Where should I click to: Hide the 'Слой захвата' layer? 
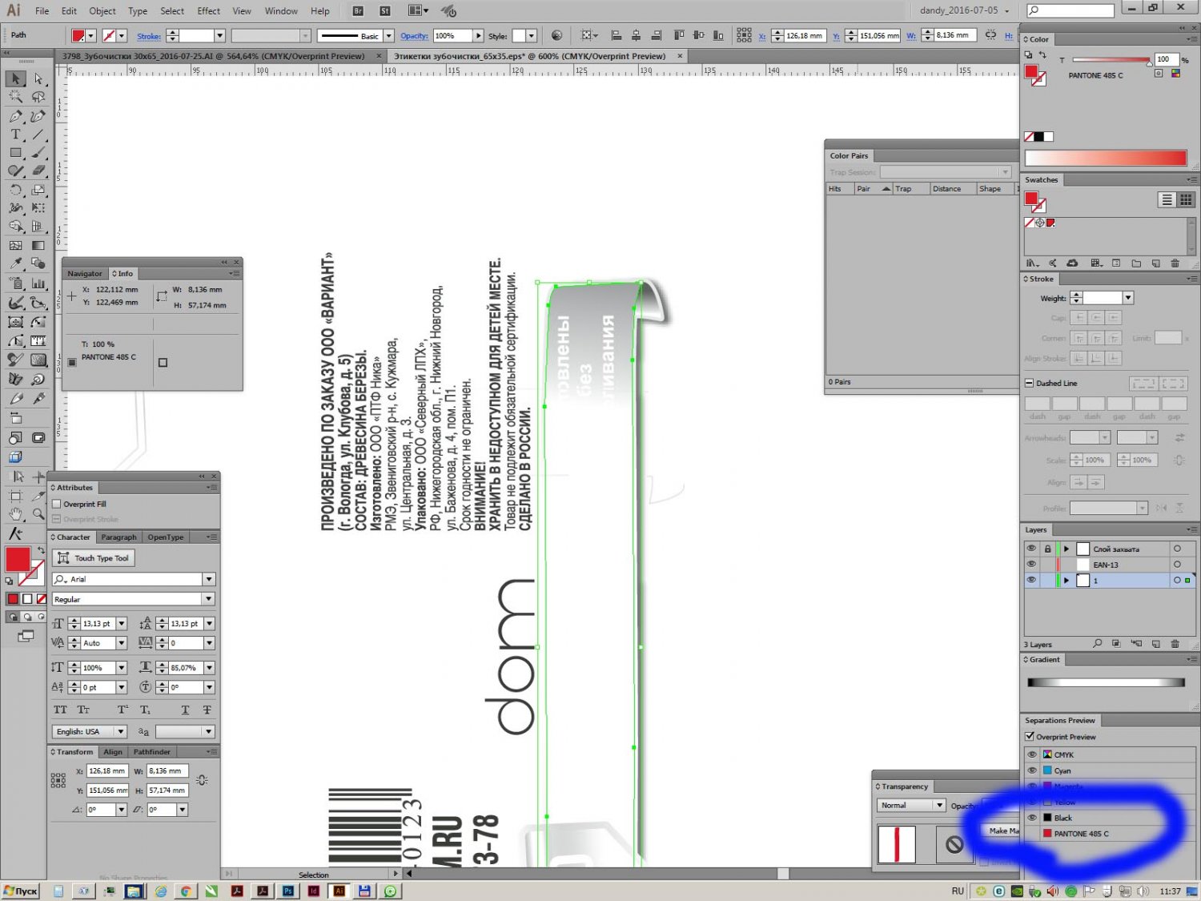[x=1031, y=549]
